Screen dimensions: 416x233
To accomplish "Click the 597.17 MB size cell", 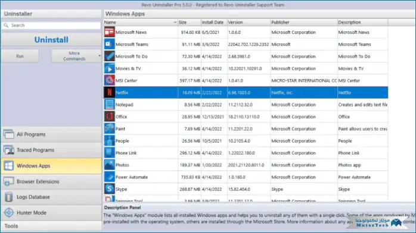I will (x=190, y=81).
